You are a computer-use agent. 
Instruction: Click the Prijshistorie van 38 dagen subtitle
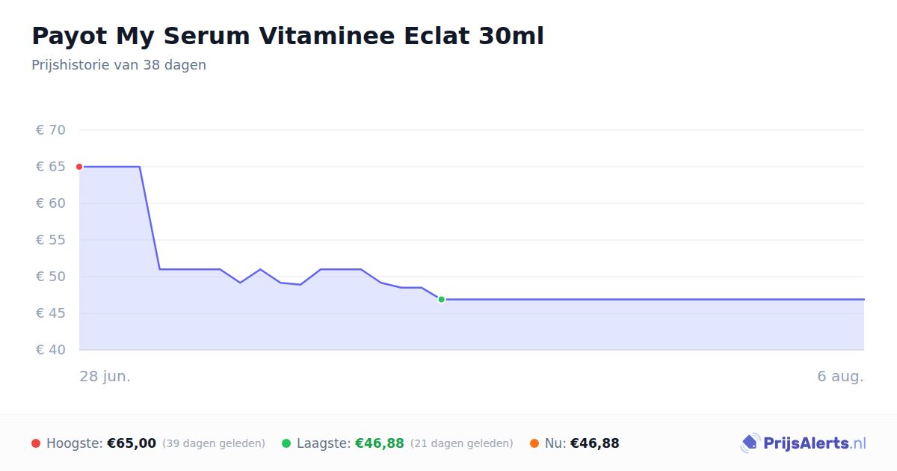click(119, 65)
